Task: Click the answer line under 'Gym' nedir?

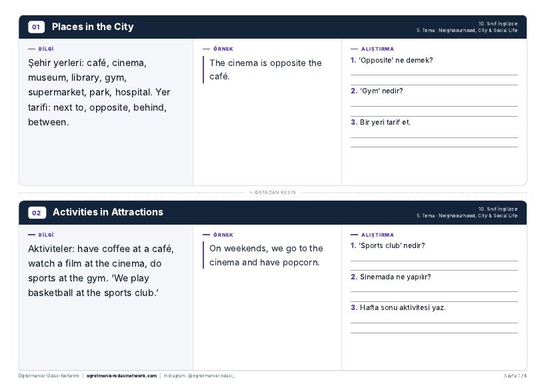Action: pos(434,106)
